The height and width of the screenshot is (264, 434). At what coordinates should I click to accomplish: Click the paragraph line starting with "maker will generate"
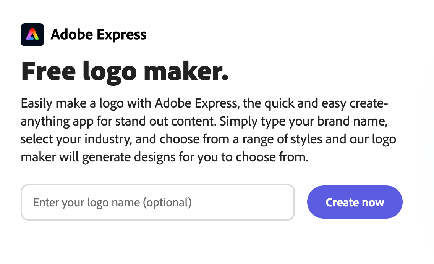(164, 157)
